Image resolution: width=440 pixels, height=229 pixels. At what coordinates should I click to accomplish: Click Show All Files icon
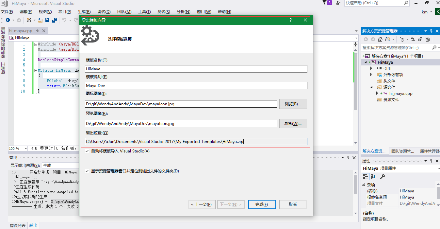point(428,39)
